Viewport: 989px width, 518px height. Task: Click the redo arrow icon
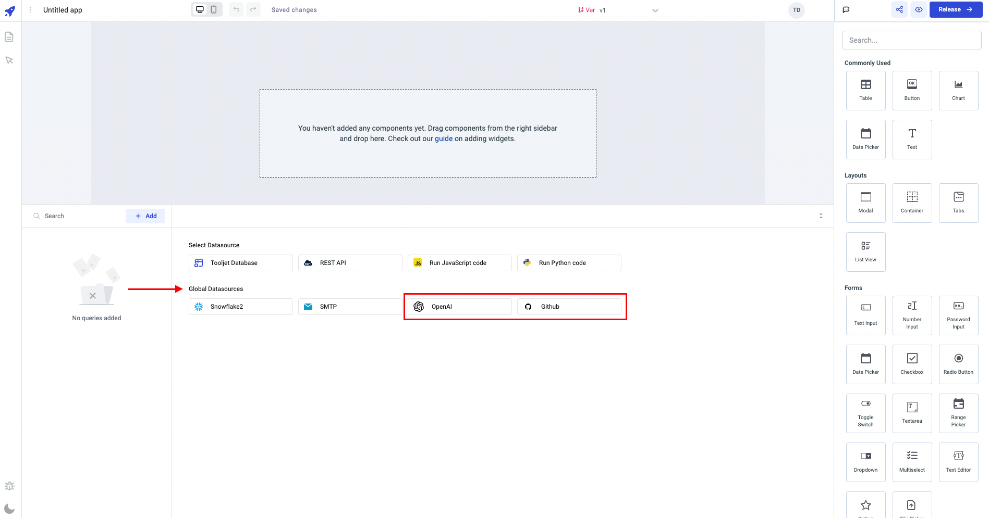[x=253, y=10]
